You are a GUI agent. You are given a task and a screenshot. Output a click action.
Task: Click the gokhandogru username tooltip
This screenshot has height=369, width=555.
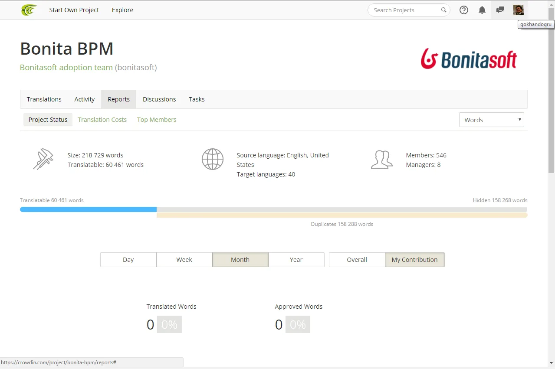536,25
